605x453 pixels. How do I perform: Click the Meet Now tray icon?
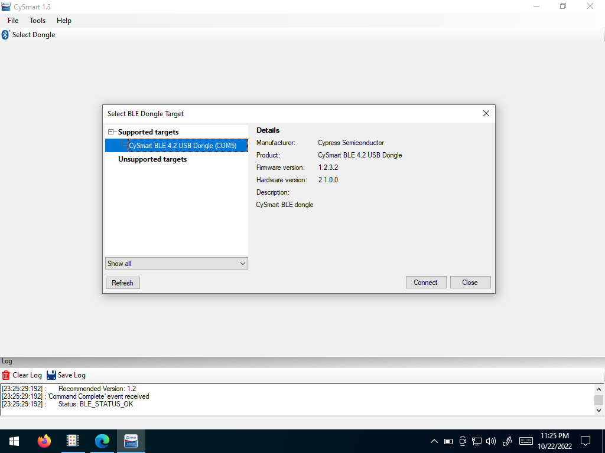pyautogui.click(x=463, y=441)
